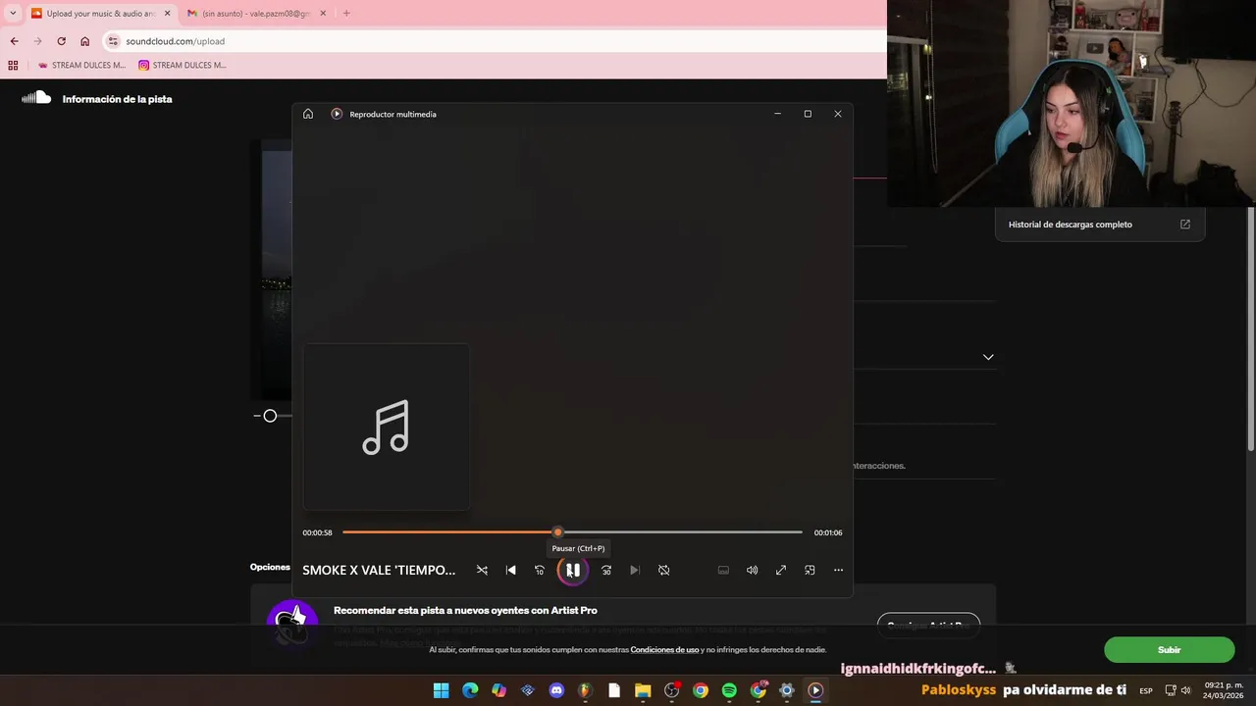Click the media player seek bar handle
1256x706 pixels.
coord(557,532)
